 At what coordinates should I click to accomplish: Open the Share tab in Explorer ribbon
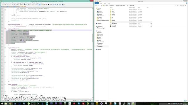click(x=105, y=3)
